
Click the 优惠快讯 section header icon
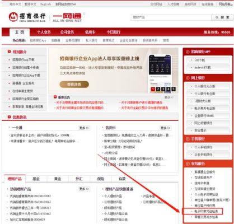point(9,117)
